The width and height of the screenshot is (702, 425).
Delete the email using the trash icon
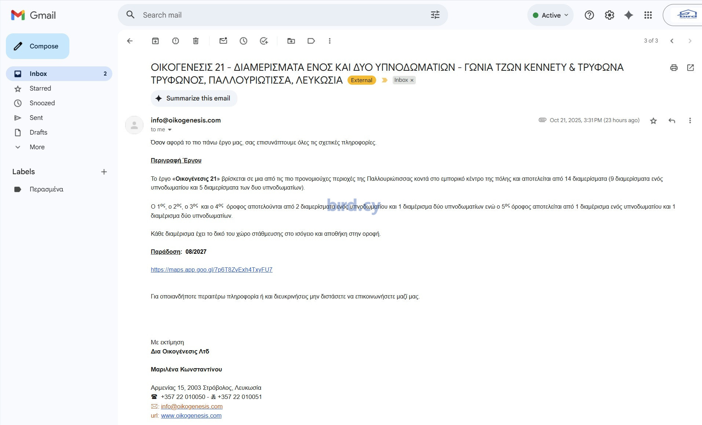(x=196, y=41)
